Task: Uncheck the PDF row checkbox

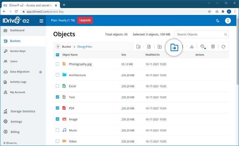Action: pyautogui.click(x=57, y=108)
